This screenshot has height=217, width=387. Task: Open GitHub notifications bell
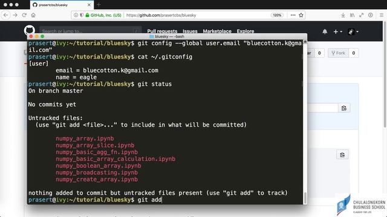pyautogui.click(x=325, y=31)
